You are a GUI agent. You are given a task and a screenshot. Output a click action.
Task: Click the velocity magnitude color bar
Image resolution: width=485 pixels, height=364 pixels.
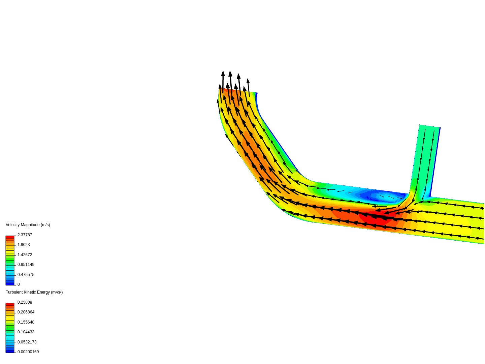[x=10, y=261]
